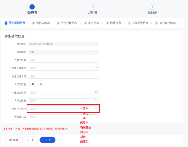The image size is (188, 147).
Task: Expand the 学生民族 dropdown
Action: click(63, 101)
